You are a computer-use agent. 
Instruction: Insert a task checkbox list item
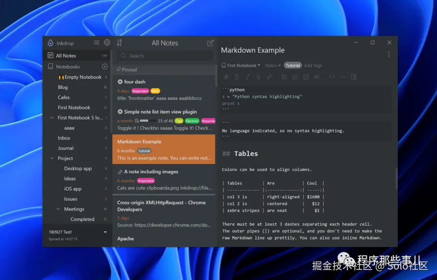(x=306, y=77)
